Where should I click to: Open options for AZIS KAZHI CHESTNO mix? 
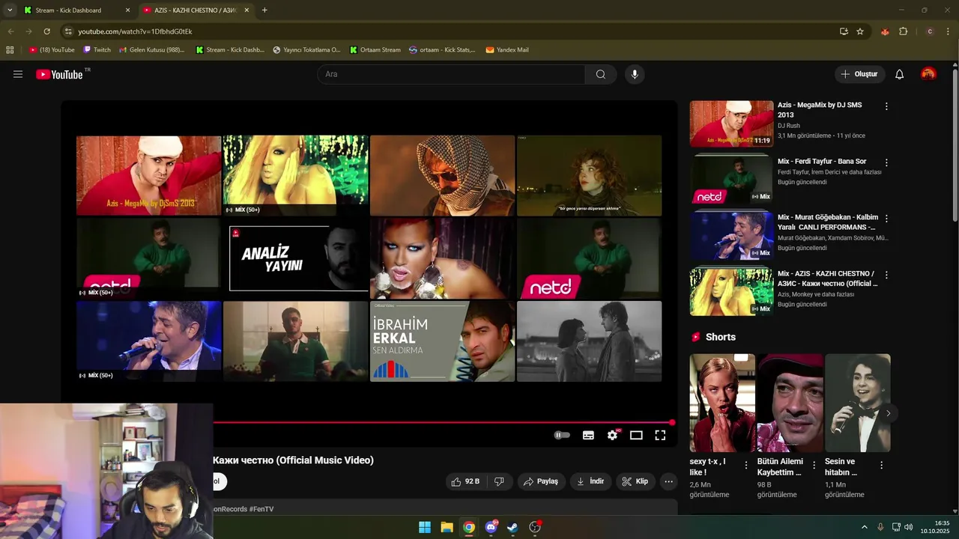(x=886, y=275)
